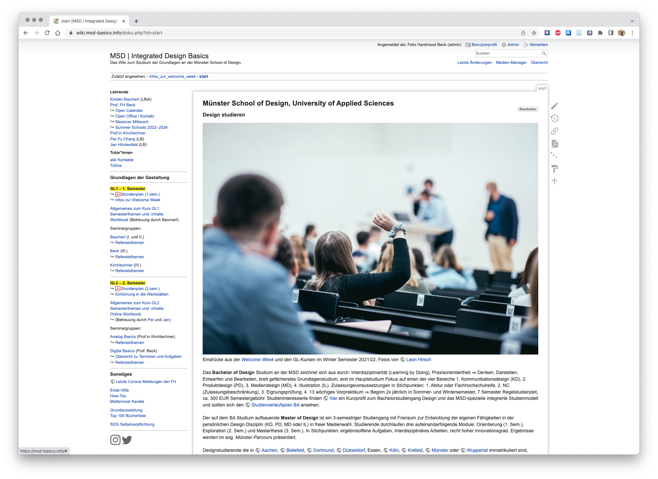Open Chrome extensions puzzle menu
The height and width of the screenshot is (479, 658).
tap(600, 33)
